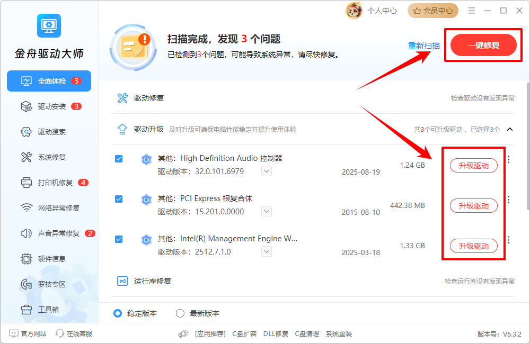
Task: Open more options for High Definition Audio
Action: (509, 159)
